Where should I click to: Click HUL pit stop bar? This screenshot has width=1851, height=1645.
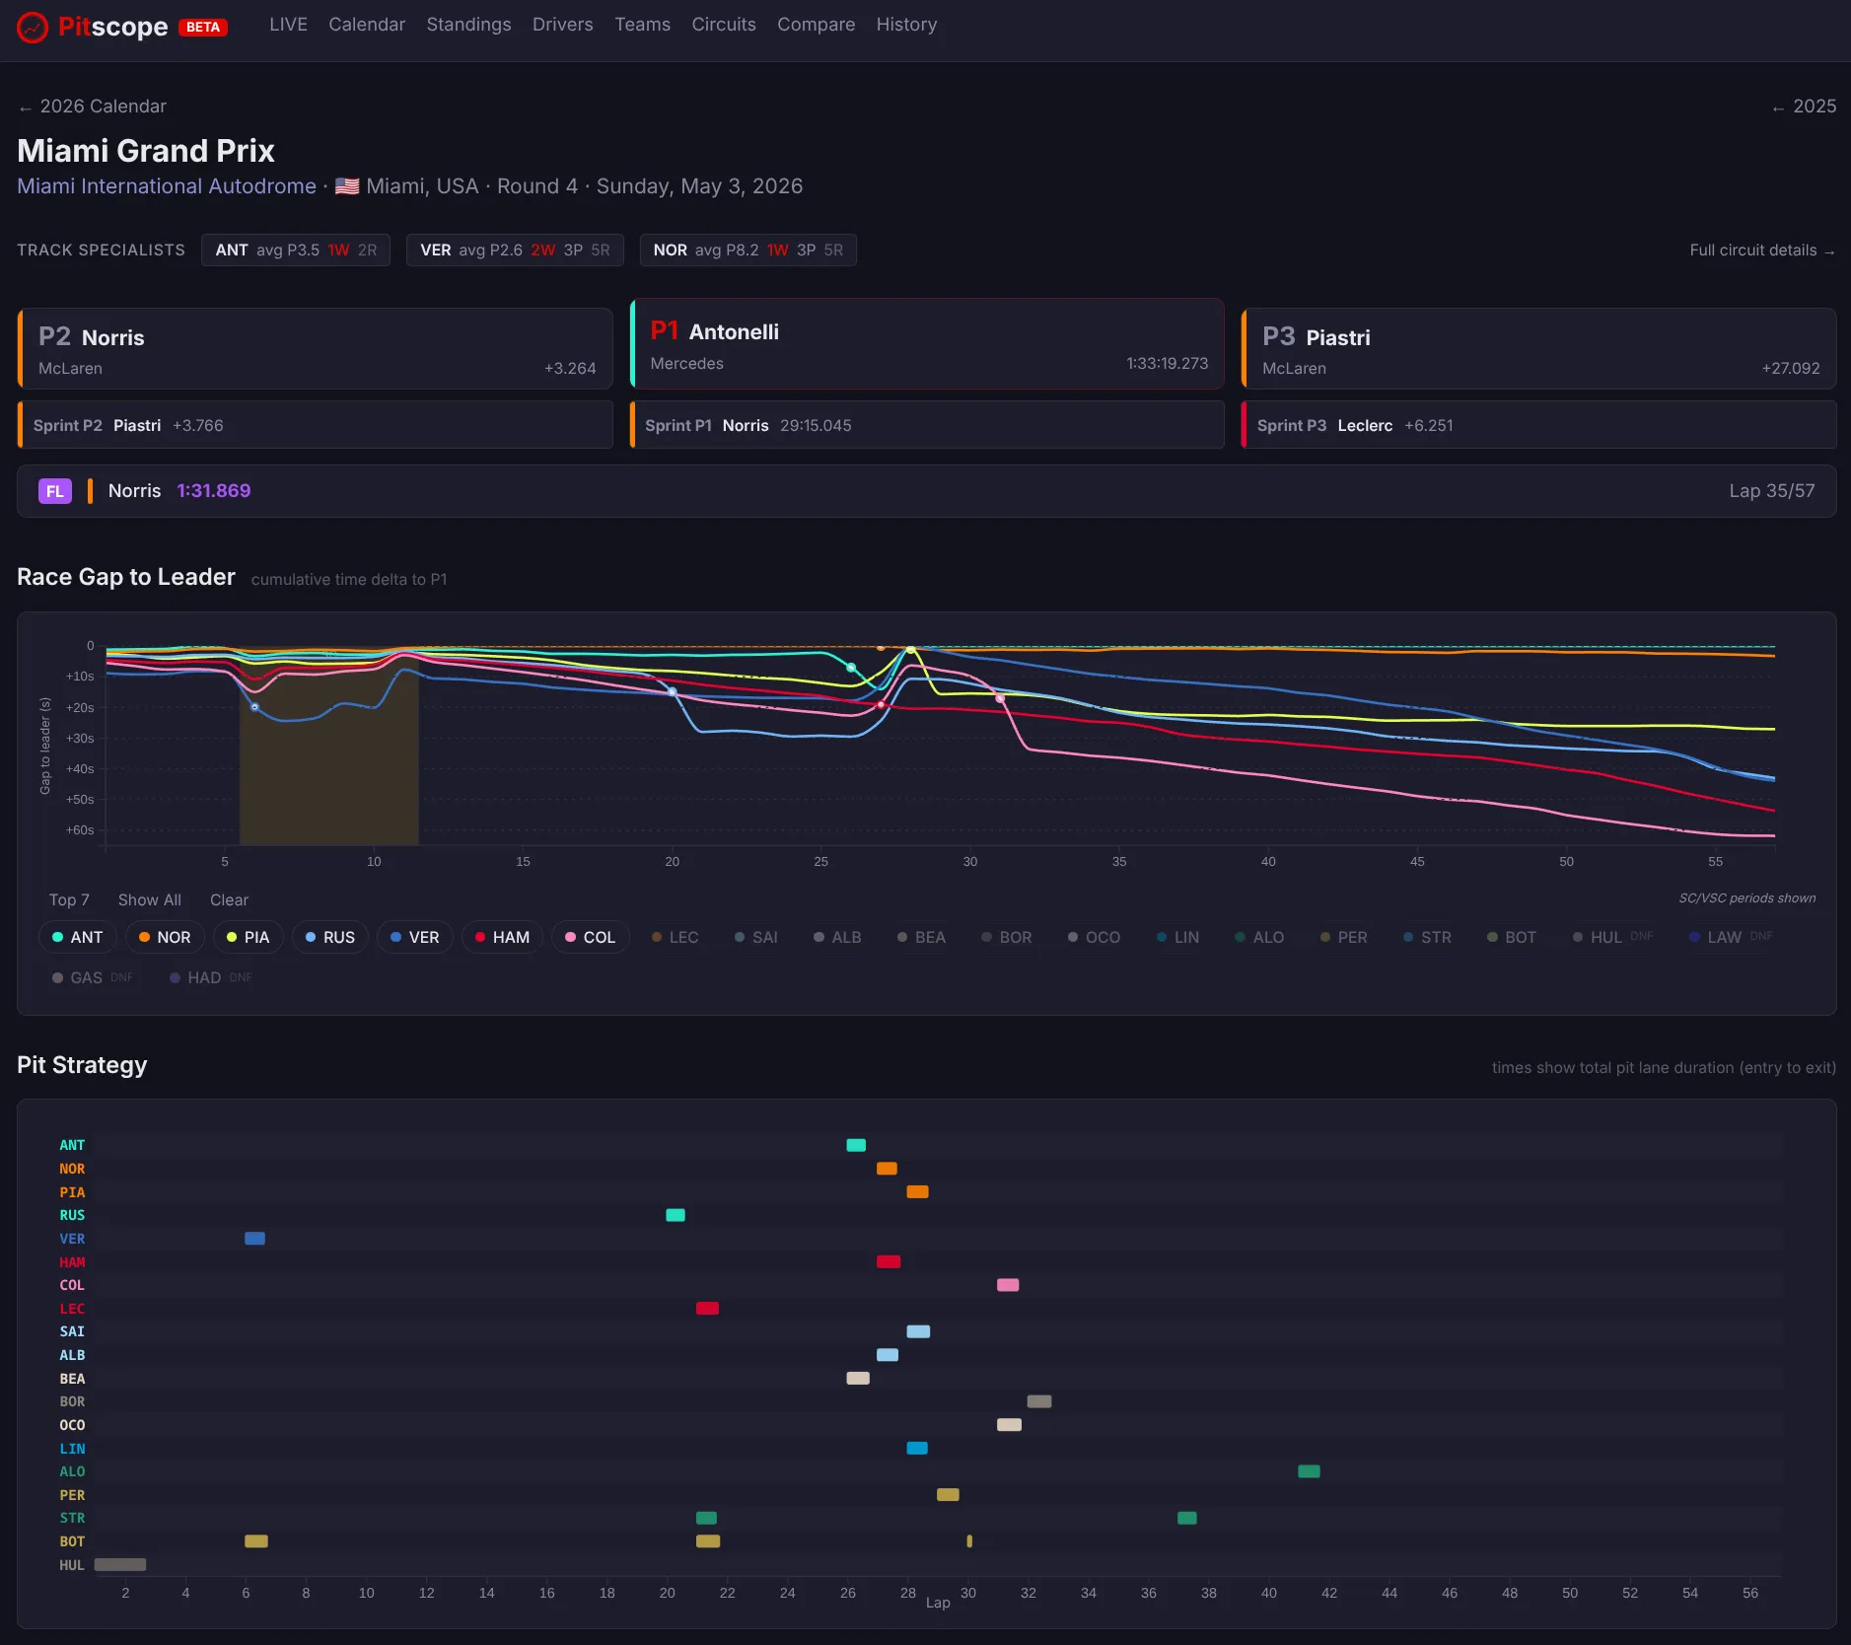(120, 1565)
